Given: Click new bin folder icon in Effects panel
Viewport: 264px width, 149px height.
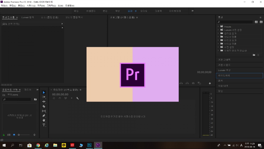Looking at the screenshot, I should tap(254, 55).
